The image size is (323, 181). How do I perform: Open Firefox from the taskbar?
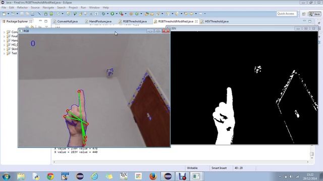tap(153, 176)
